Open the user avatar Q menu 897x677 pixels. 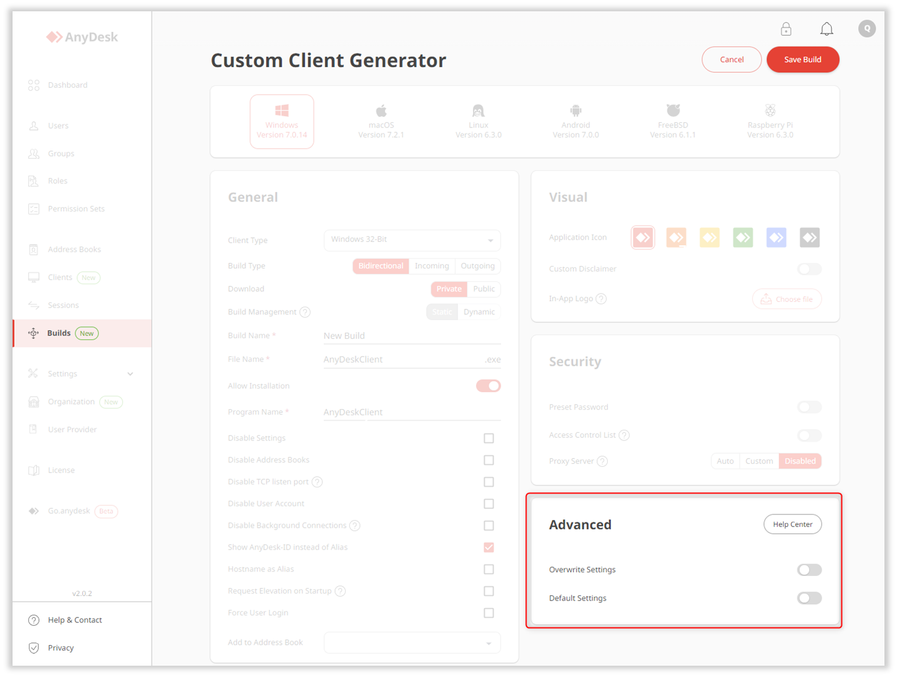pyautogui.click(x=867, y=28)
